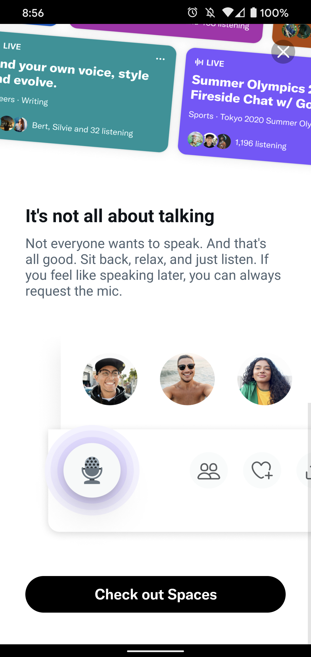Image resolution: width=311 pixels, height=657 pixels.
Task: Tap the alarm clock status icon
Action: pyautogui.click(x=192, y=12)
